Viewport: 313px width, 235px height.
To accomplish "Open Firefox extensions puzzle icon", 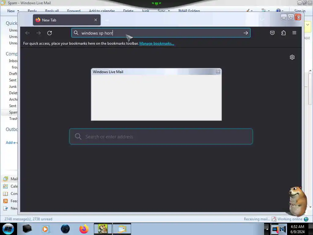I will [x=283, y=33].
